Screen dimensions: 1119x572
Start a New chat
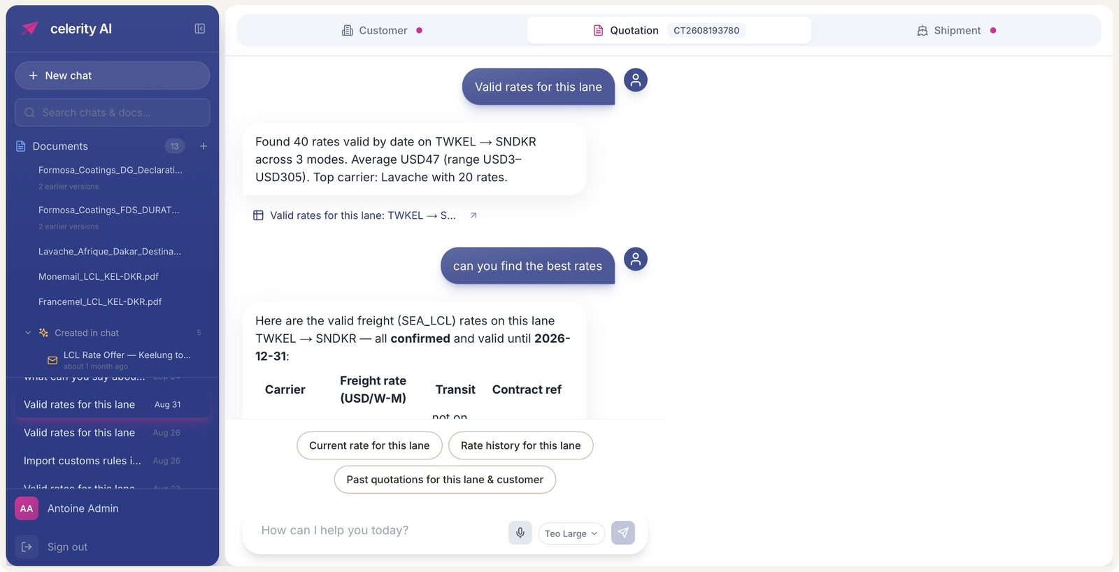112,76
